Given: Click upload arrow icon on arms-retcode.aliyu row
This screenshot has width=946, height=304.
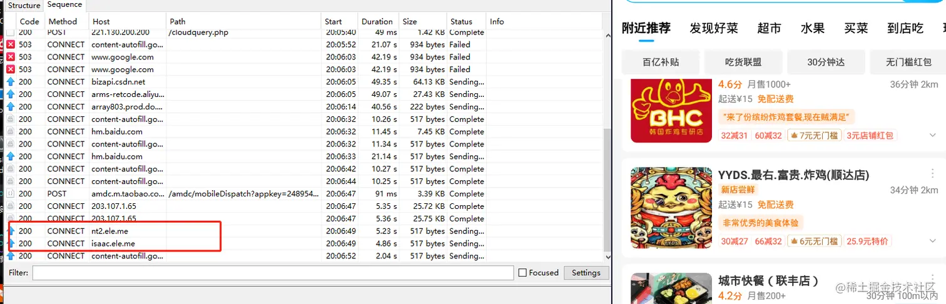Looking at the screenshot, I should click(10, 94).
